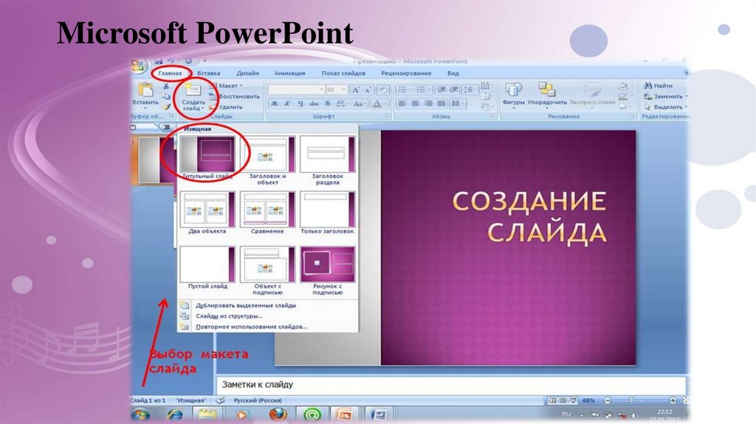Switch to Normal view in status bar
756x424 pixels.
tap(552, 401)
